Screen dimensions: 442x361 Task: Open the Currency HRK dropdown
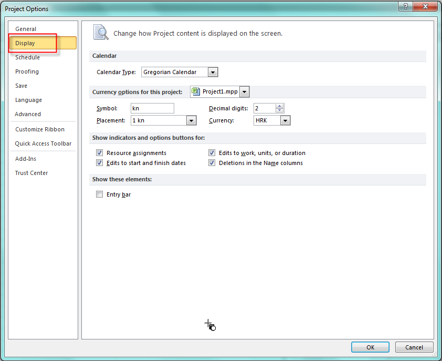coord(285,120)
